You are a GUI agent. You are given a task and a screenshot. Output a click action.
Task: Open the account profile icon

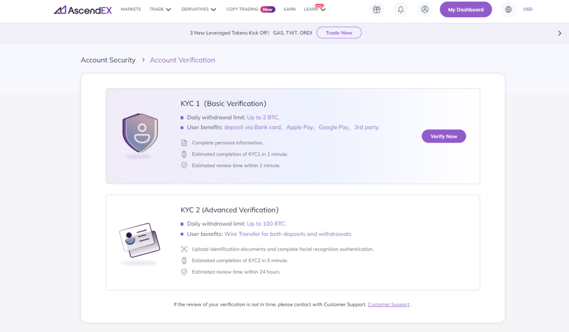[425, 9]
